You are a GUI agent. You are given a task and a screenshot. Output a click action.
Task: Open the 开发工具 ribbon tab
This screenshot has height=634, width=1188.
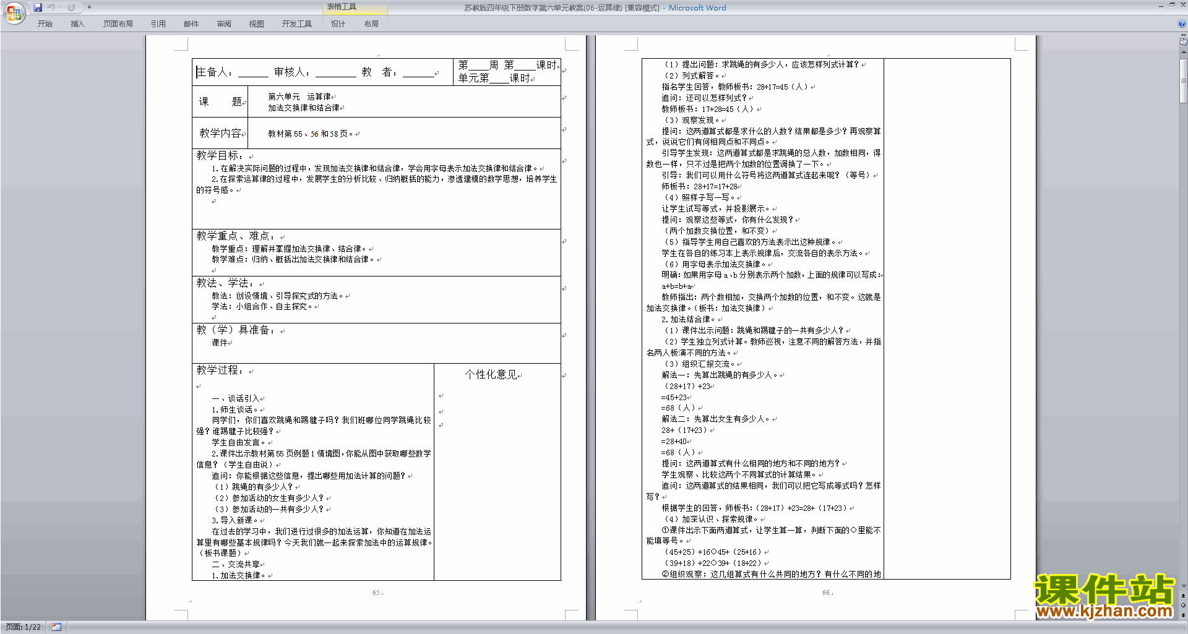pos(296,24)
